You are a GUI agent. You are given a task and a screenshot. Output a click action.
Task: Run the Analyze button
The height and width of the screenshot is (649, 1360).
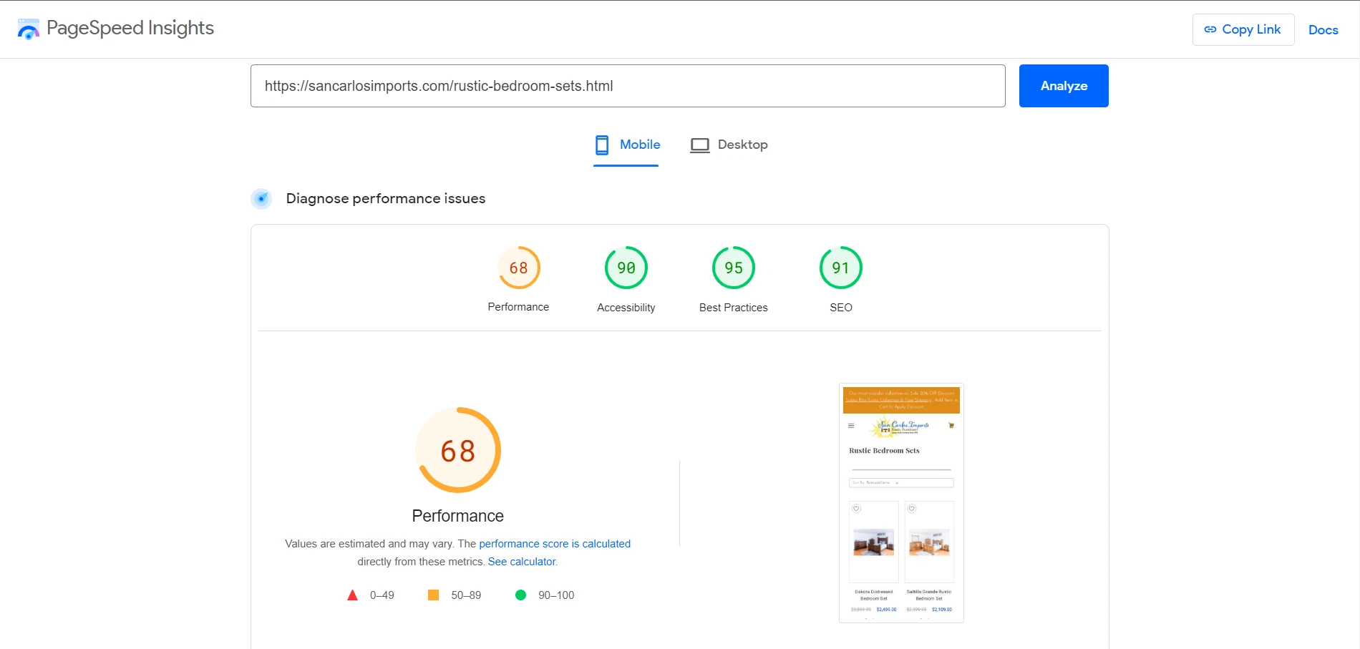(x=1064, y=86)
